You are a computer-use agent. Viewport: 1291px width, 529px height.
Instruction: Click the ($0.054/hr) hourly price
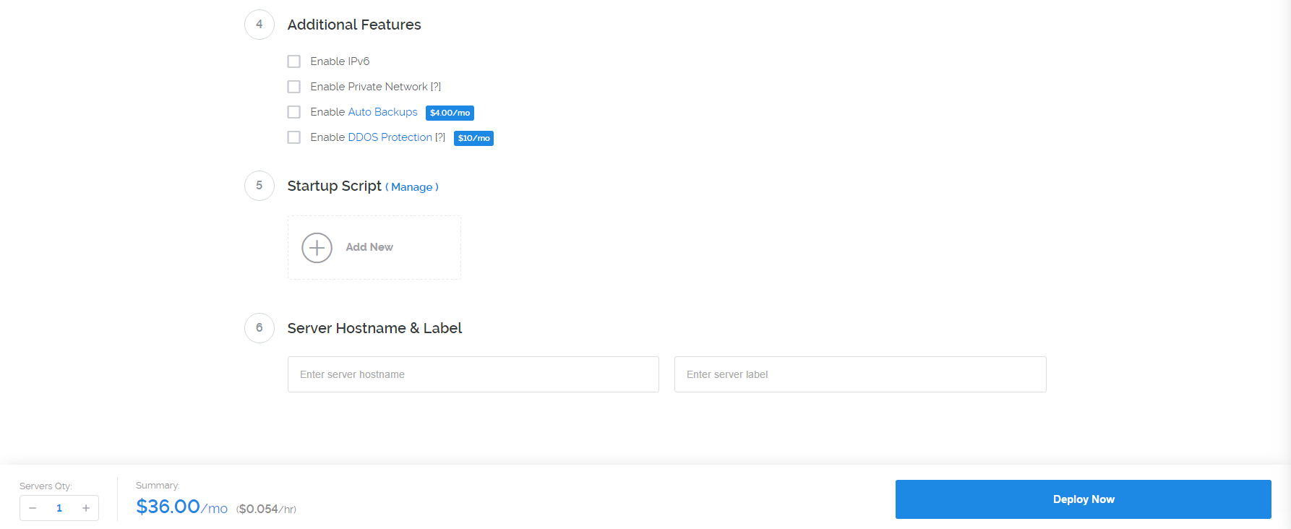266,509
